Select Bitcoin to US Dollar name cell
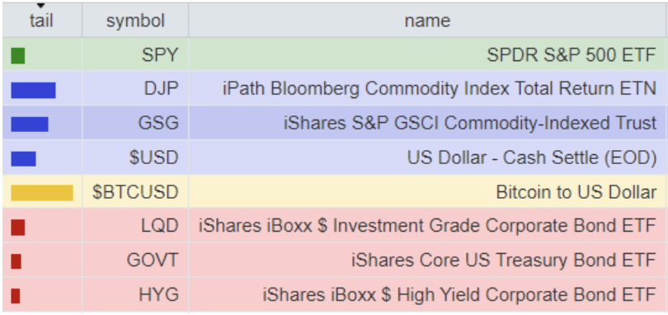668x315 pixels. point(427,192)
